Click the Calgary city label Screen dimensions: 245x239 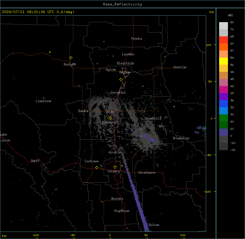click(113, 171)
